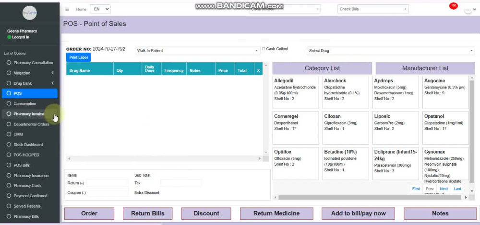Select the Betadine (10%) drug card
Viewport: 480px width, 225px height.
(346, 164)
